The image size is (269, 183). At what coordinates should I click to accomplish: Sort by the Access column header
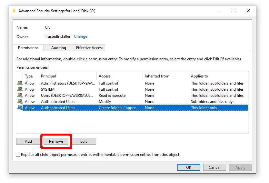[x=120, y=76]
